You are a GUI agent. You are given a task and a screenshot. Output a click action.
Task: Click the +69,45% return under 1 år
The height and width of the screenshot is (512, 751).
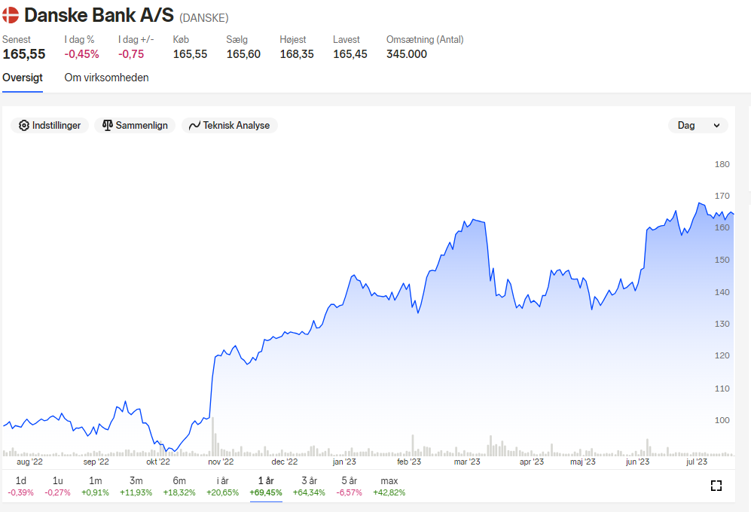[x=266, y=492]
